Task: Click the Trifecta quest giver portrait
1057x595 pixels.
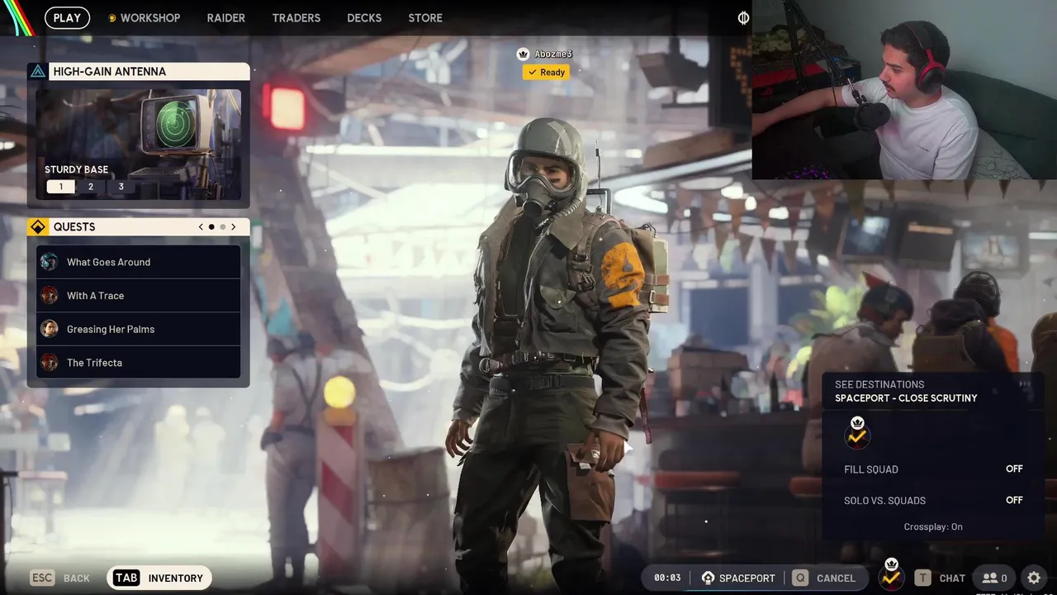Action: pos(50,362)
